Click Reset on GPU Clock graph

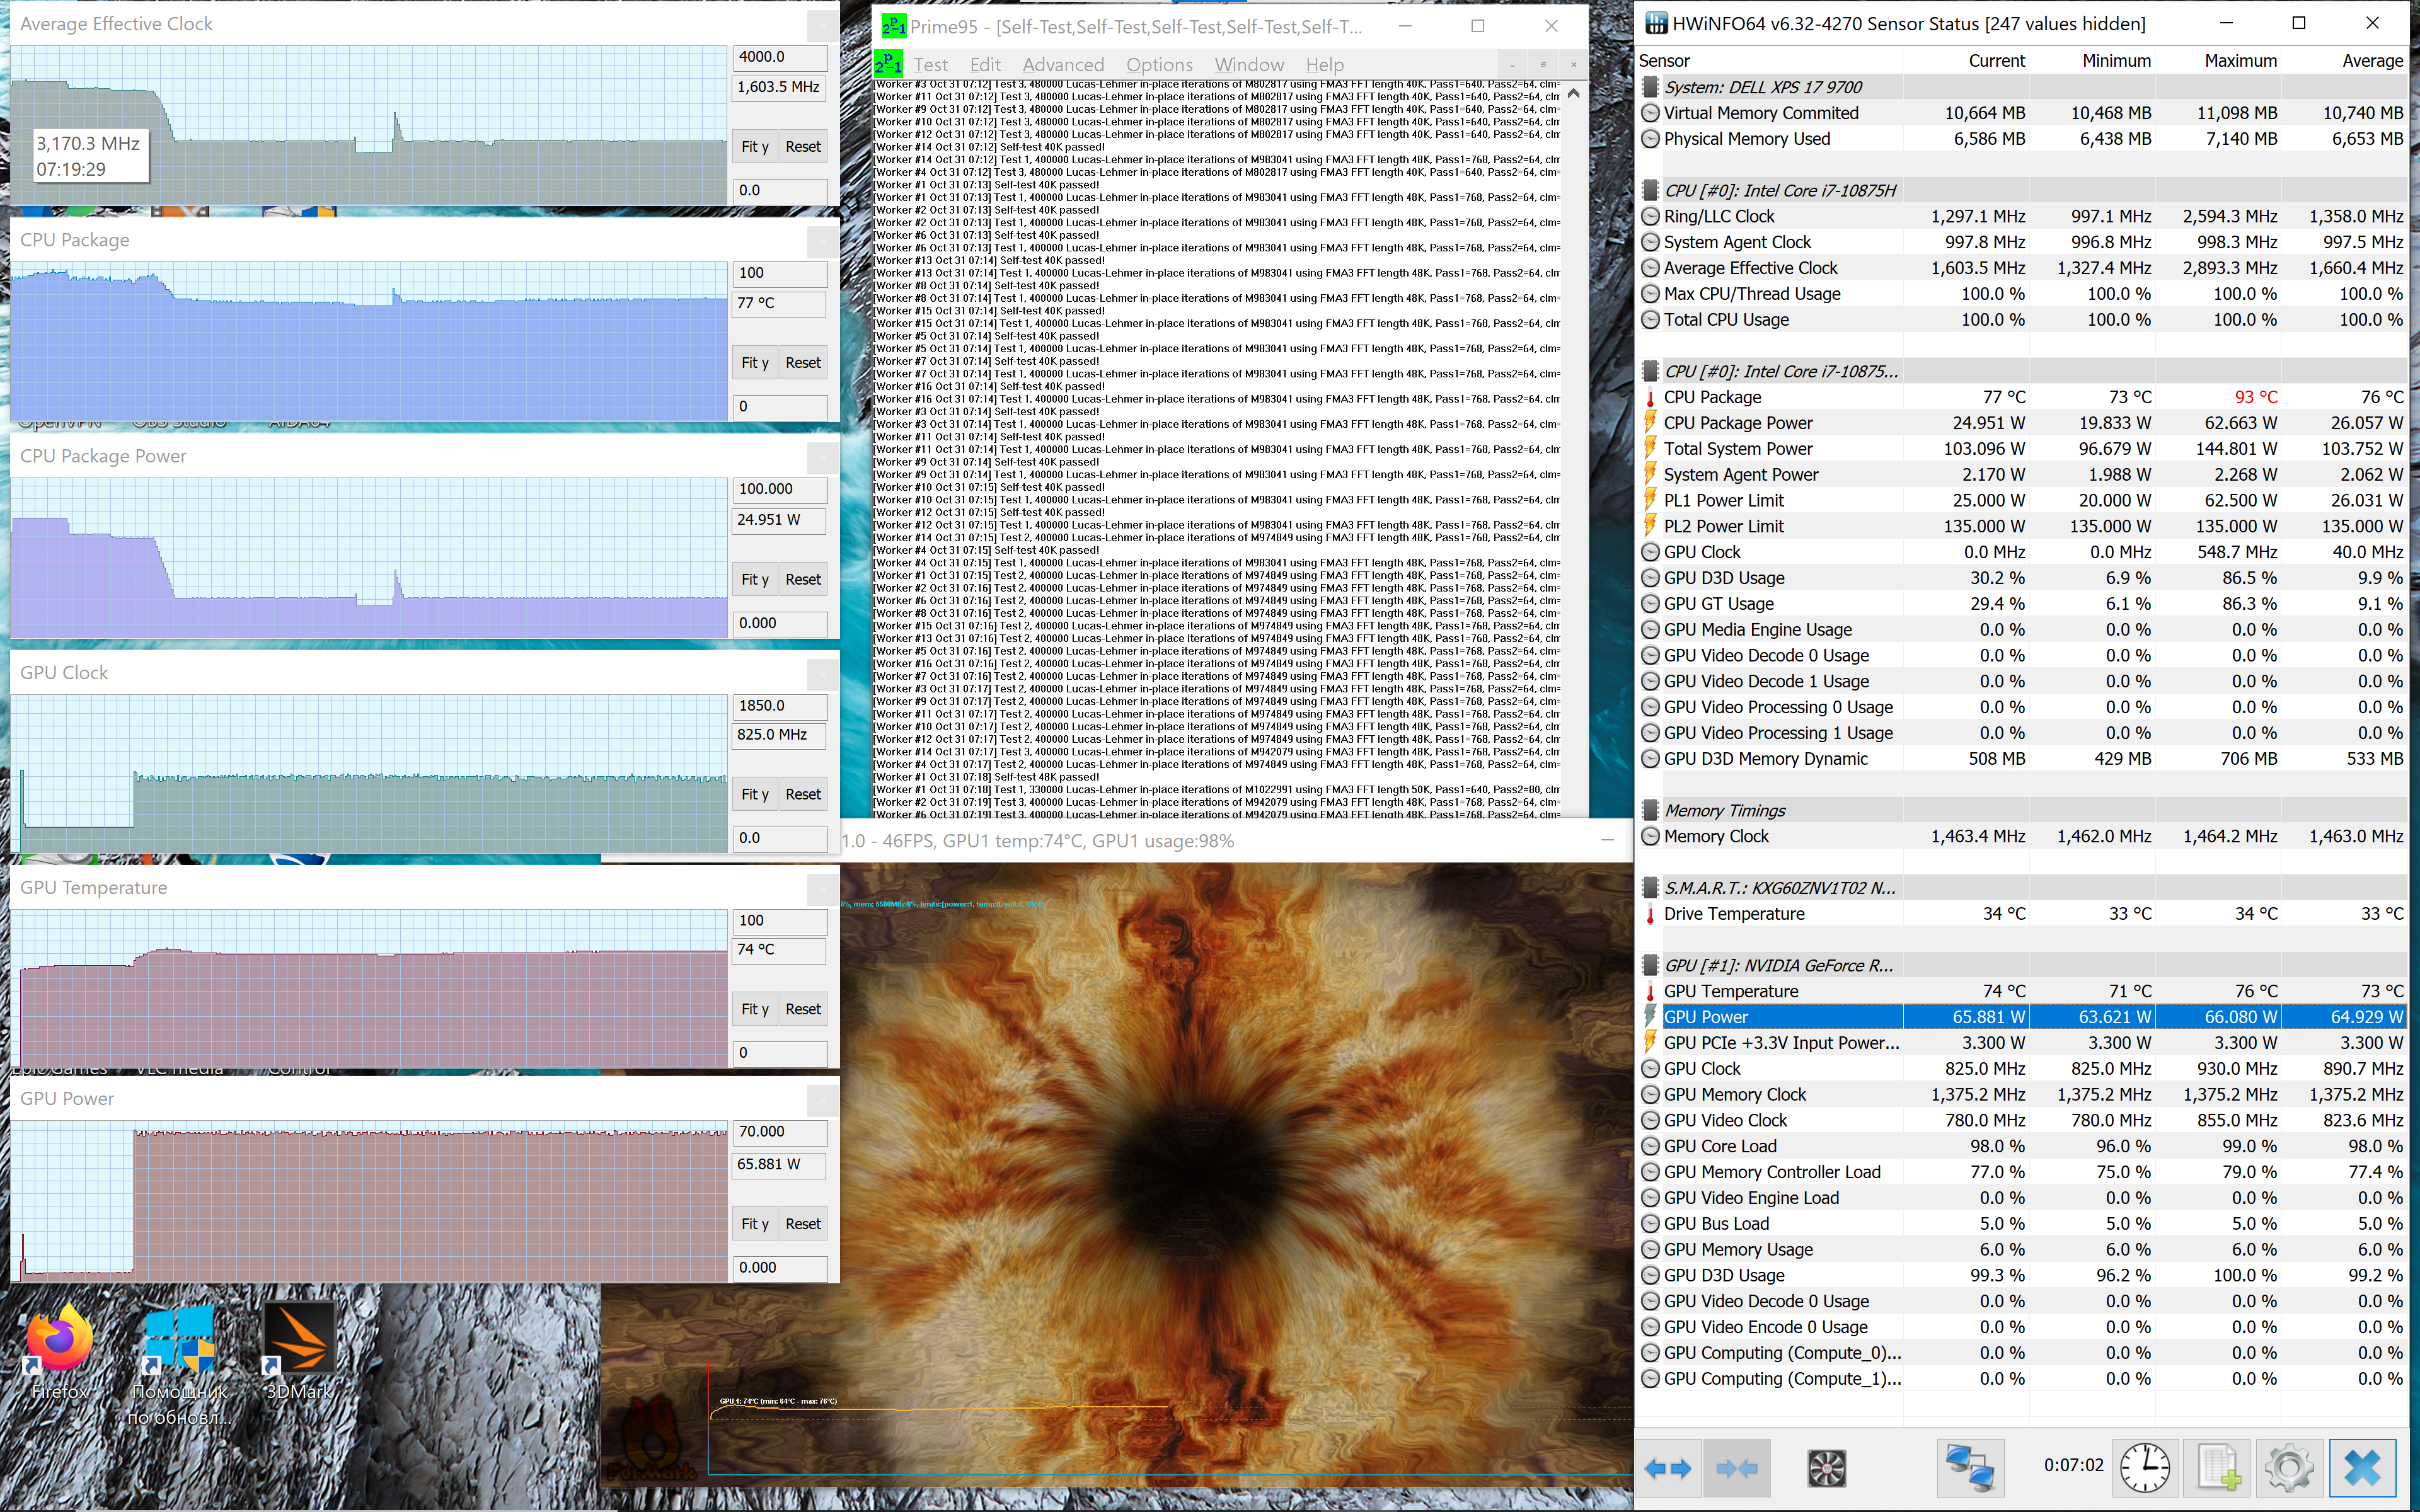coord(803,794)
